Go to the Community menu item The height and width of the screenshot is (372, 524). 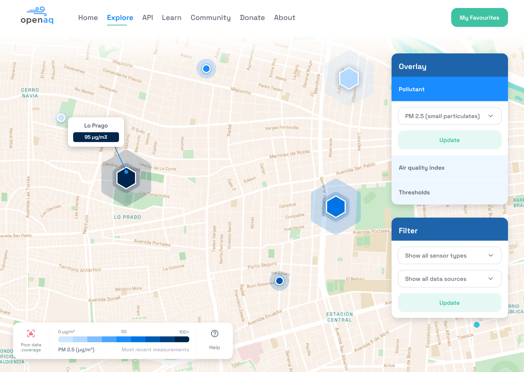point(211,18)
